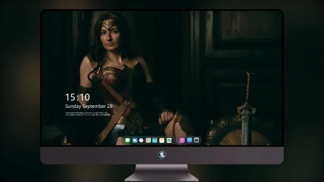Screen dimensions: 324x182
Task: Click the 15:10 clock widget
Action: point(78,97)
